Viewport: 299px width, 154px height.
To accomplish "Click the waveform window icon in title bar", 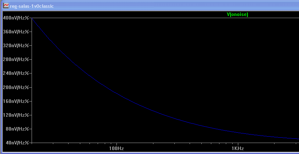I will 6,6.
